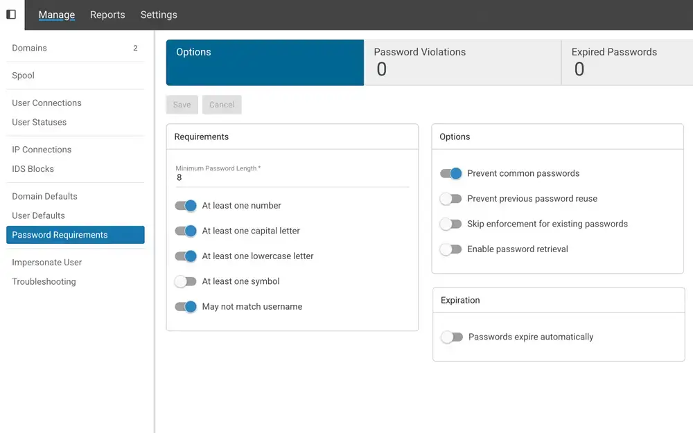The image size is (693, 433).
Task: Turn on Skip enforcement for existing passwords
Action: tap(451, 224)
